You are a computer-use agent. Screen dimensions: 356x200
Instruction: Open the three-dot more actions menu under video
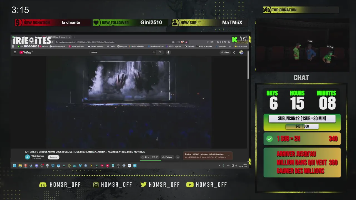click(177, 157)
